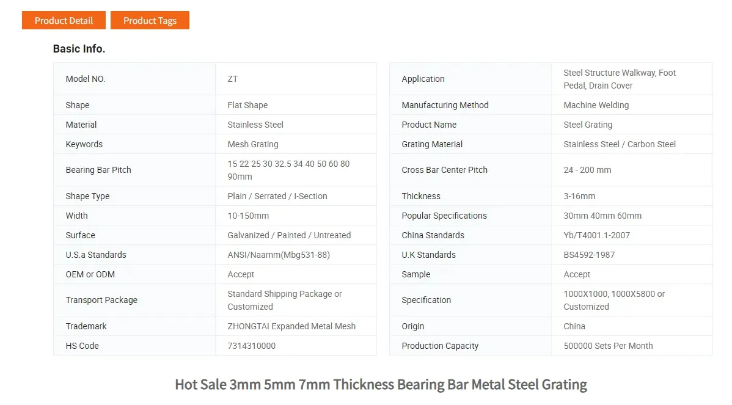Click the Stainless Steel material value
Image resolution: width=732 pixels, height=405 pixels.
255,125
